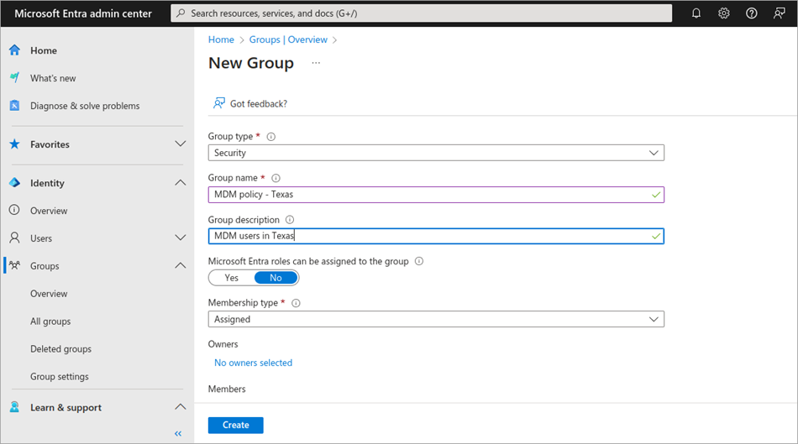Viewport: 798px width, 444px height.
Task: Open Group settings in sidebar
Action: pos(60,376)
